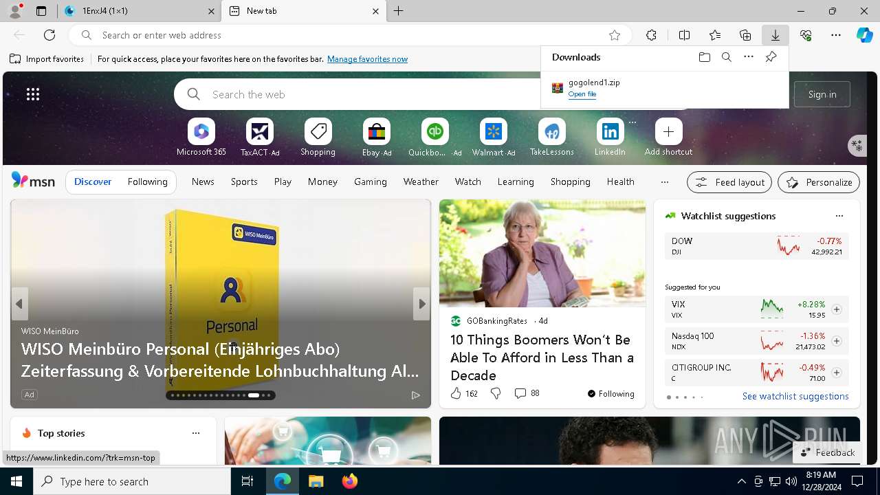Image resolution: width=880 pixels, height=495 pixels.
Task: Show hidden system tray icons
Action: [x=741, y=481]
